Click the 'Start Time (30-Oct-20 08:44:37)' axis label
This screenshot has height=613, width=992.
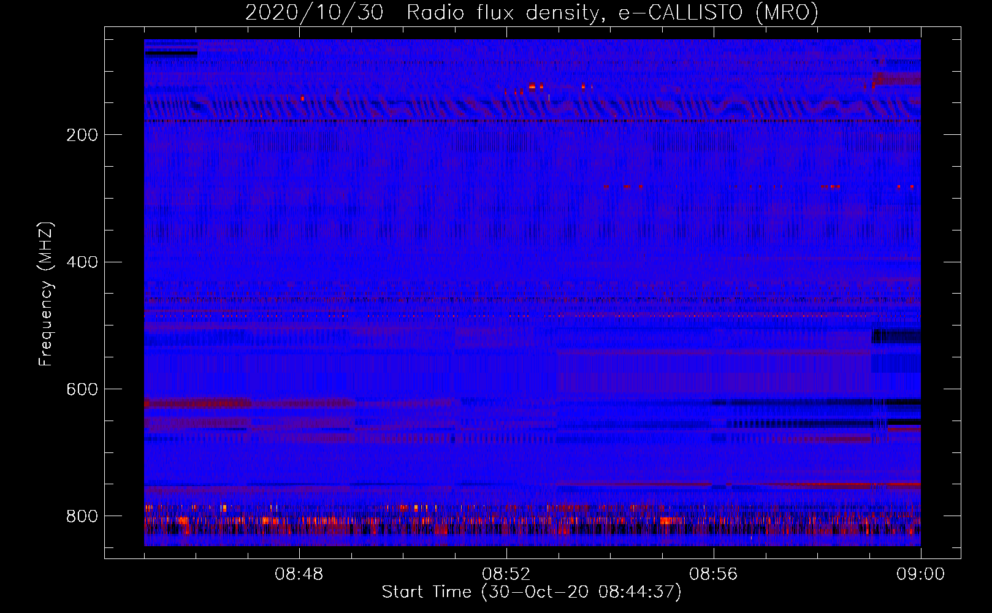pyautogui.click(x=532, y=592)
